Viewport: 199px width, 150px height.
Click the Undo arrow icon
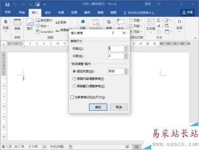[15, 4]
